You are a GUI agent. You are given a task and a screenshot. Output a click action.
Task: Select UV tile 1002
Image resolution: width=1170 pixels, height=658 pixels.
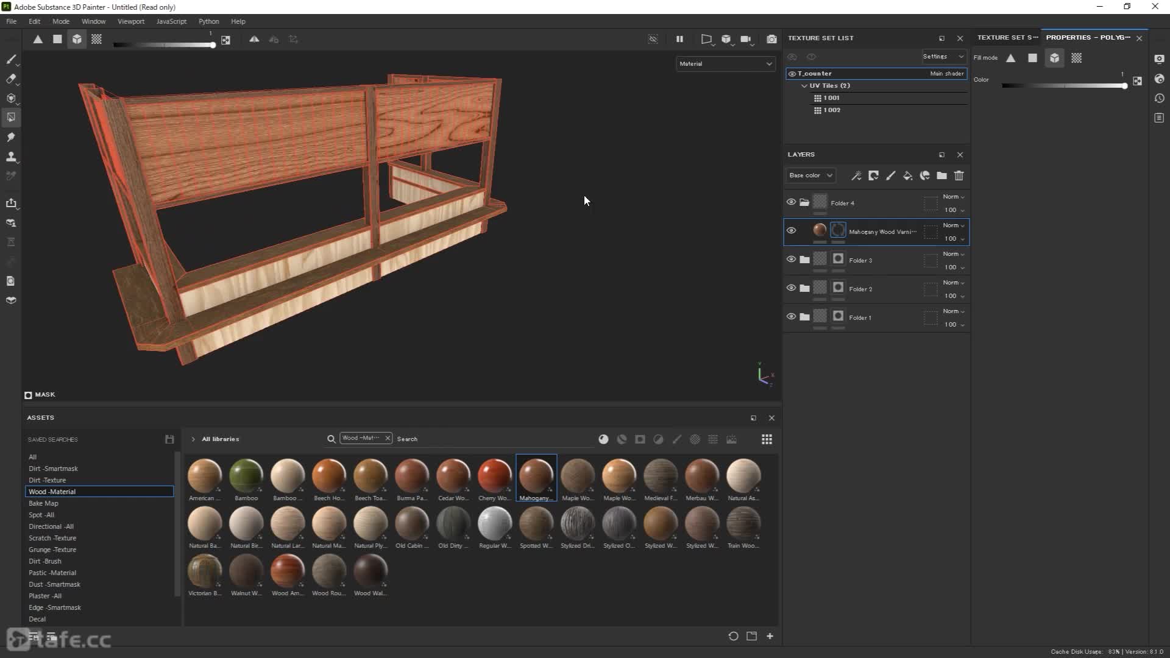coord(831,110)
